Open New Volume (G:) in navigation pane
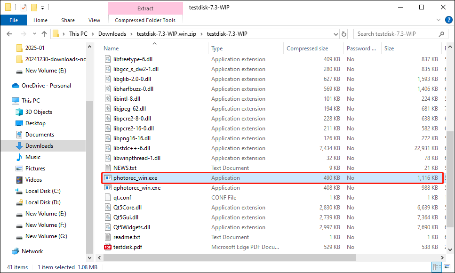 [x=41, y=236]
